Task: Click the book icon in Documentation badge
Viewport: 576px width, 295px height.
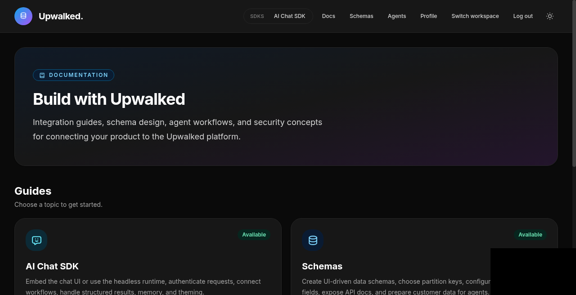Action: click(x=42, y=75)
